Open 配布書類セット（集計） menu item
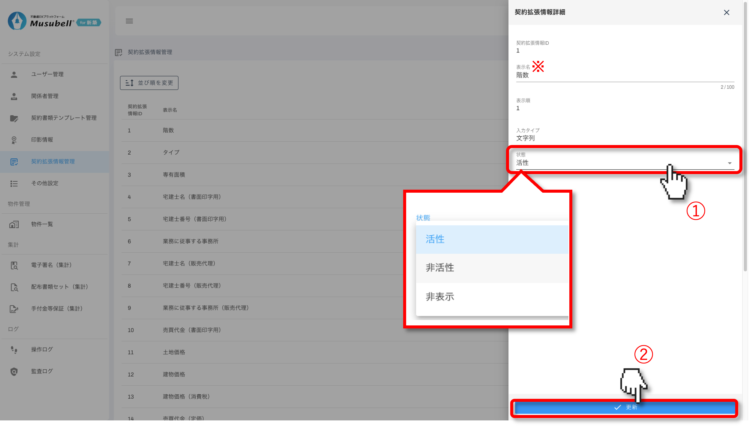 [x=60, y=287]
